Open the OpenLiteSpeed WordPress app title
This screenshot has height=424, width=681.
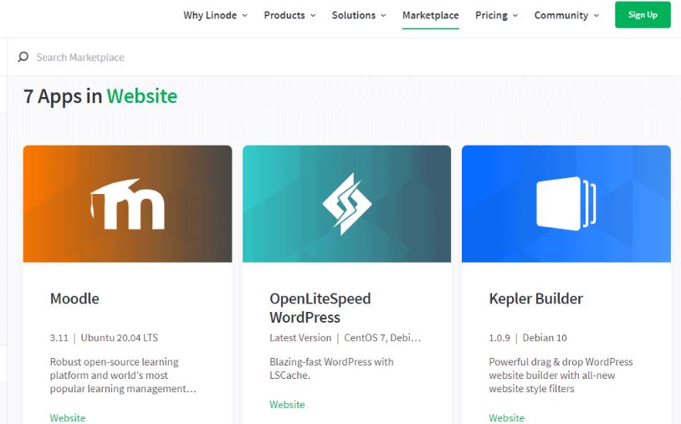[320, 308]
